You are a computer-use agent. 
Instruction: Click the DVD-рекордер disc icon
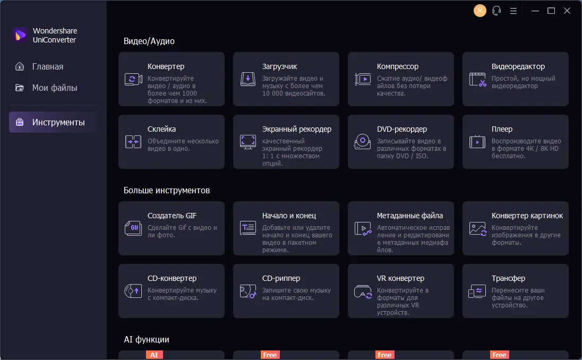[362, 142]
